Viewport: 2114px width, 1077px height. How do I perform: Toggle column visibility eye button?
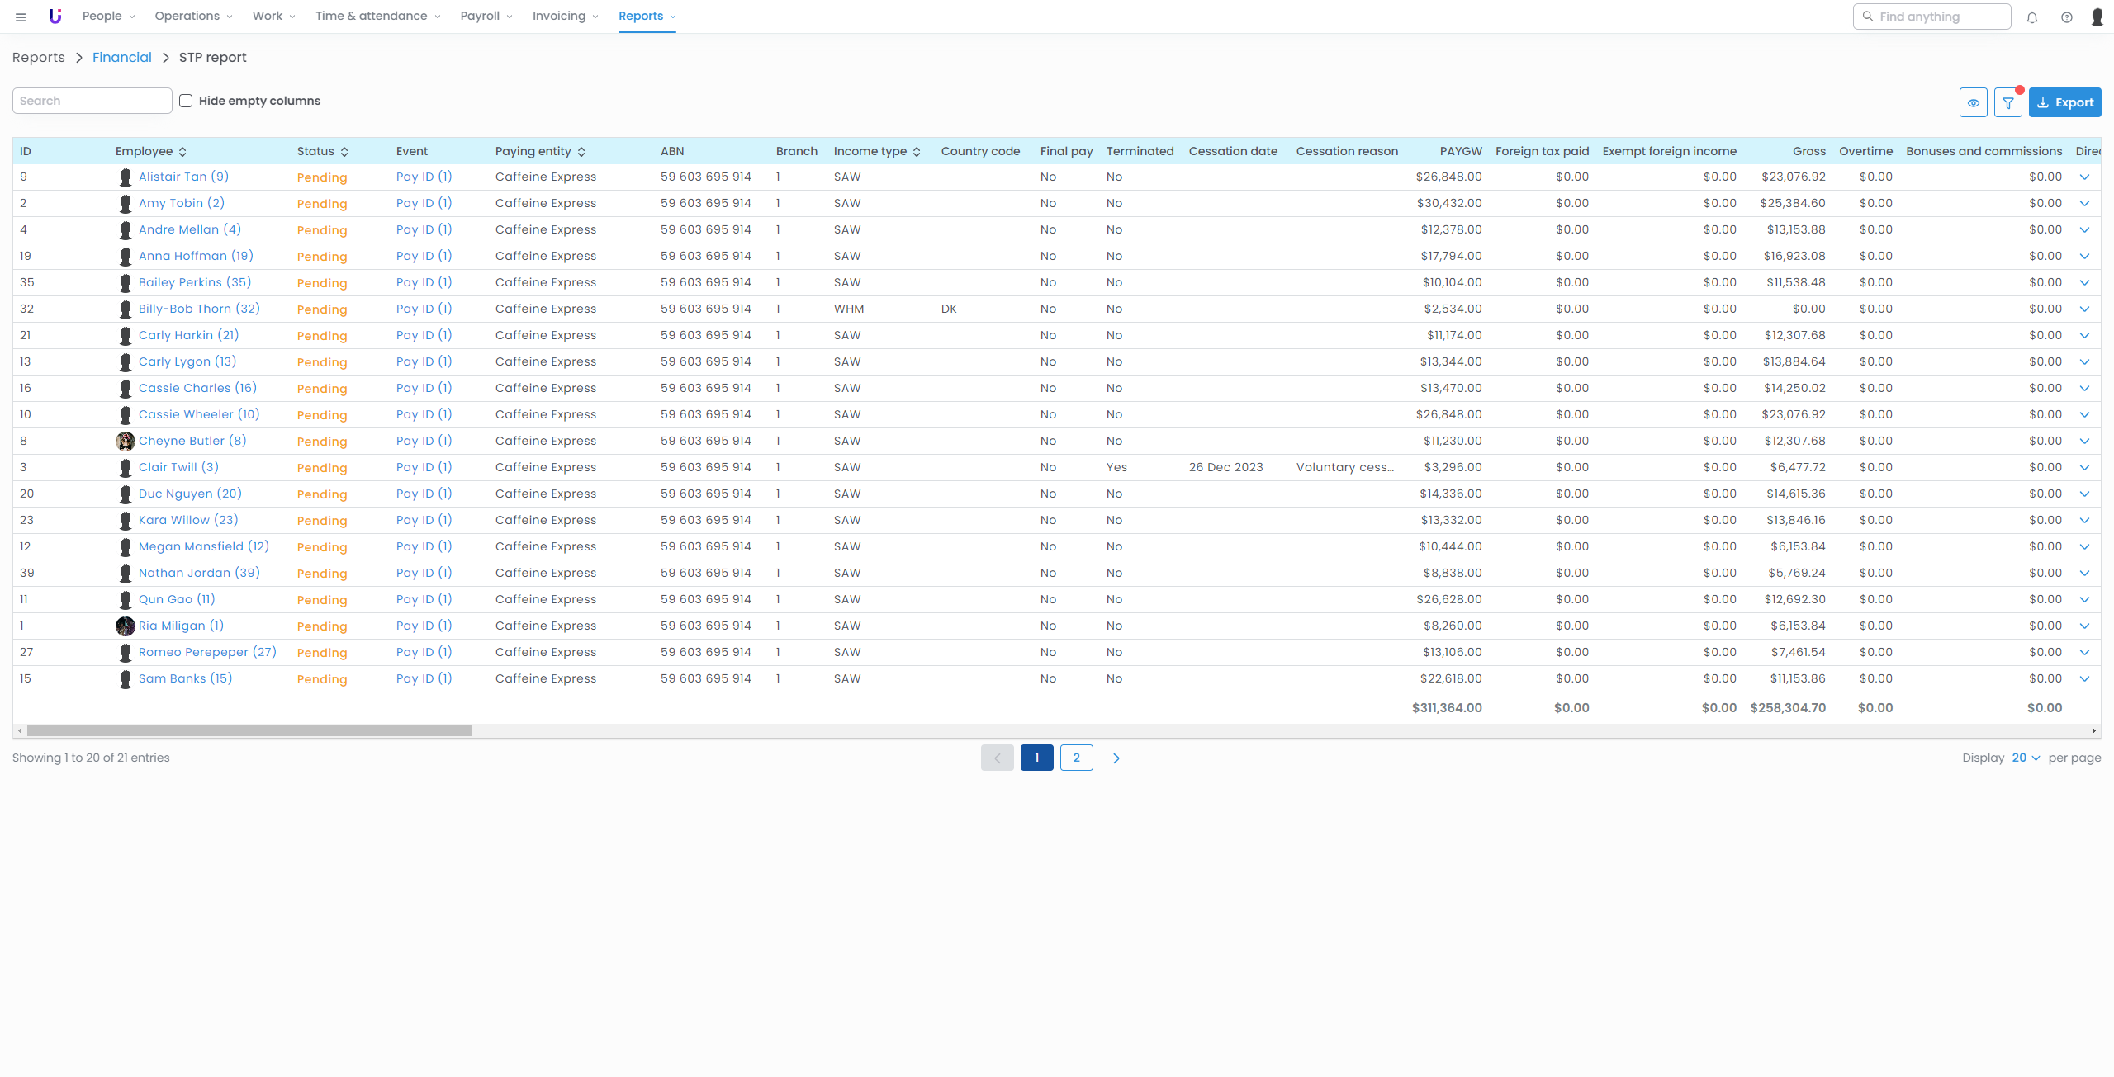point(1973,102)
